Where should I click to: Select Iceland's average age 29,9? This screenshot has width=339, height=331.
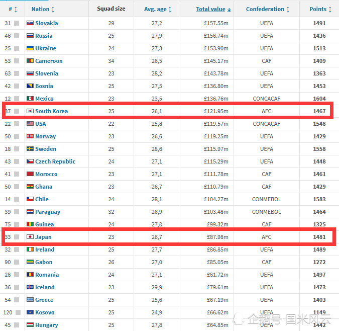click(157, 287)
